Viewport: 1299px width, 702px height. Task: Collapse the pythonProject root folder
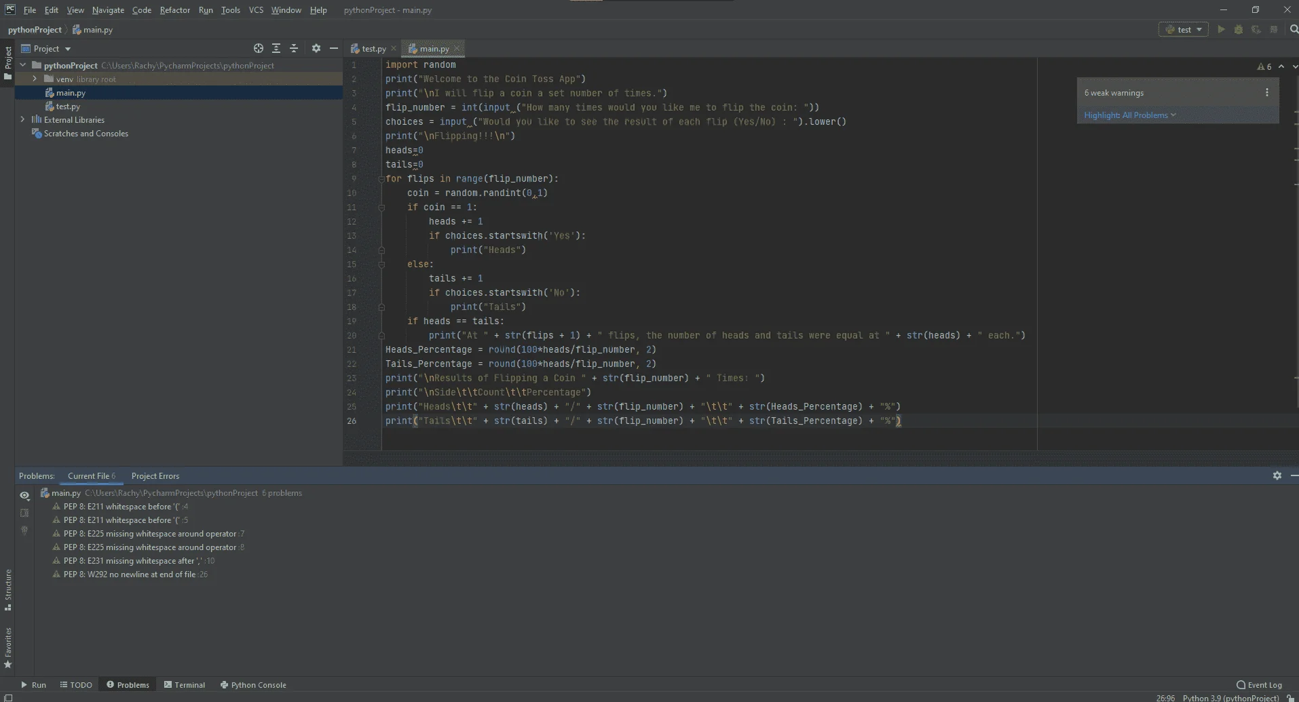click(23, 65)
